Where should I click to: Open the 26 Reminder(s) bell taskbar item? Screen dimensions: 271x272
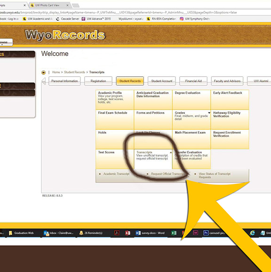pyautogui.click(x=91, y=233)
